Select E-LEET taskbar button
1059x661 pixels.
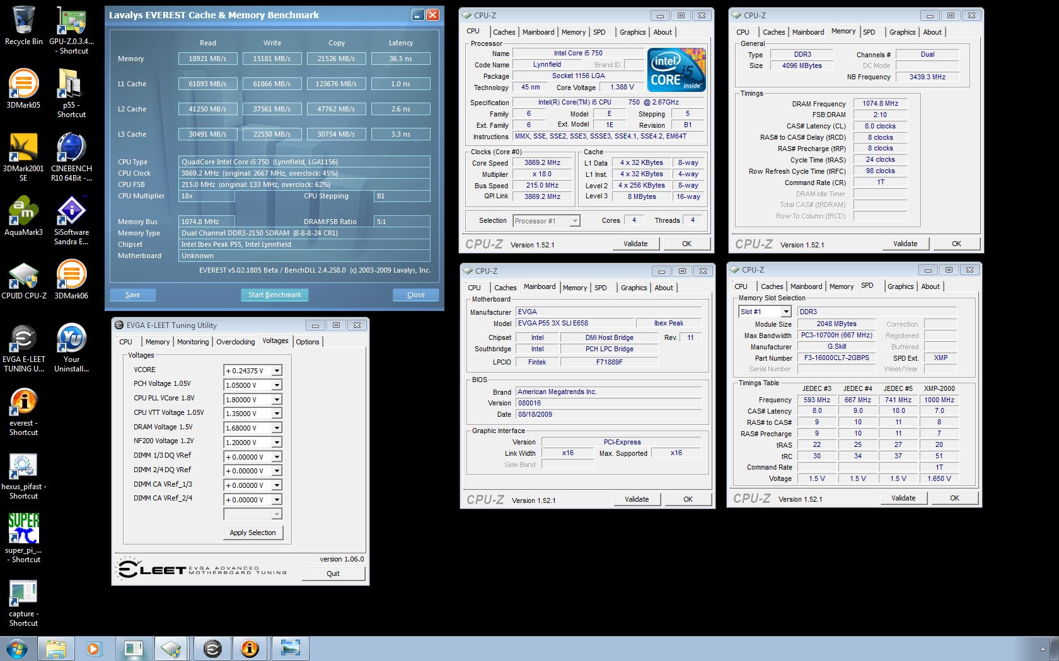point(212,648)
